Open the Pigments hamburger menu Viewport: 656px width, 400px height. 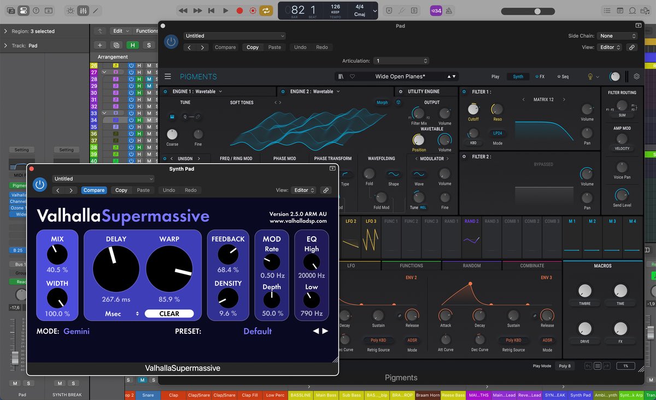pyautogui.click(x=168, y=77)
